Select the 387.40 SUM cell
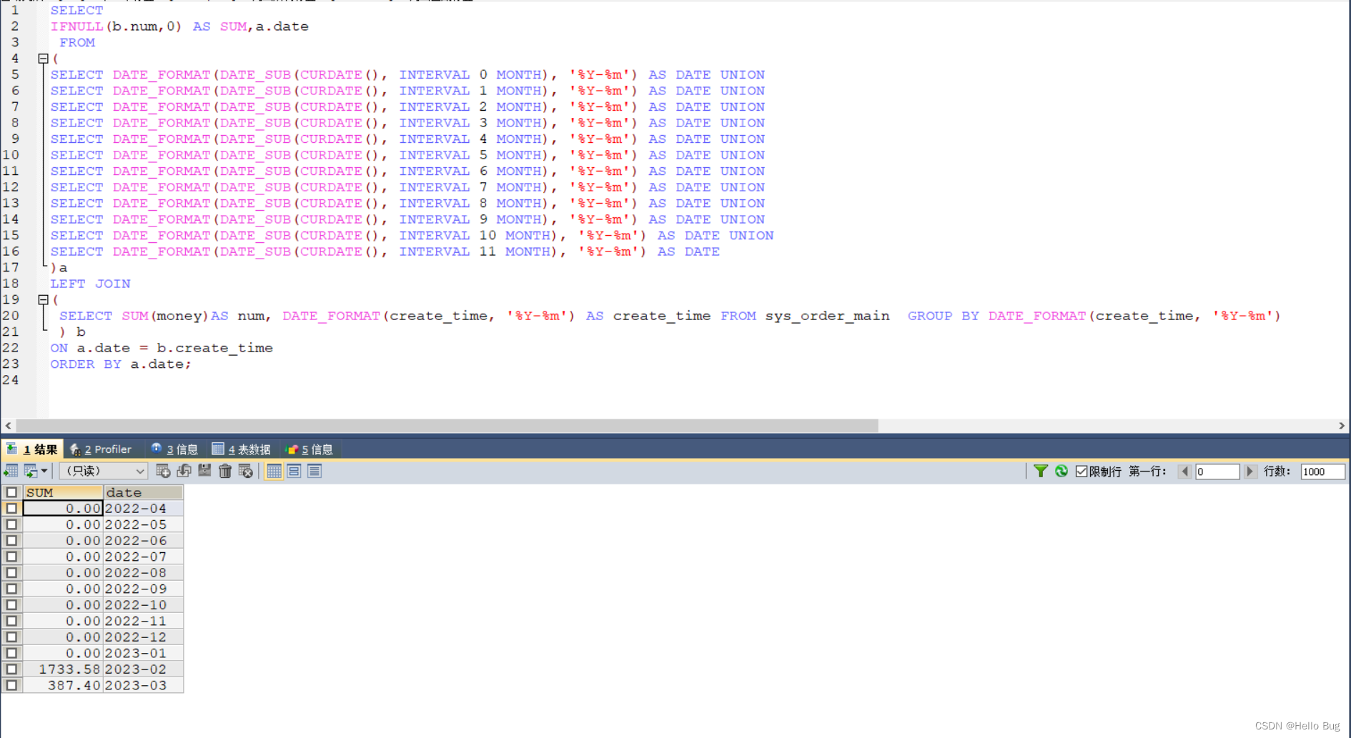Viewport: 1351px width, 738px height. coord(63,685)
